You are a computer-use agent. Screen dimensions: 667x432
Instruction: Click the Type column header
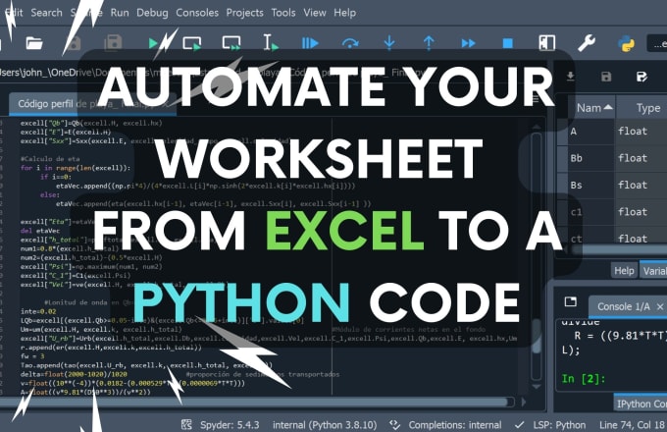click(647, 108)
